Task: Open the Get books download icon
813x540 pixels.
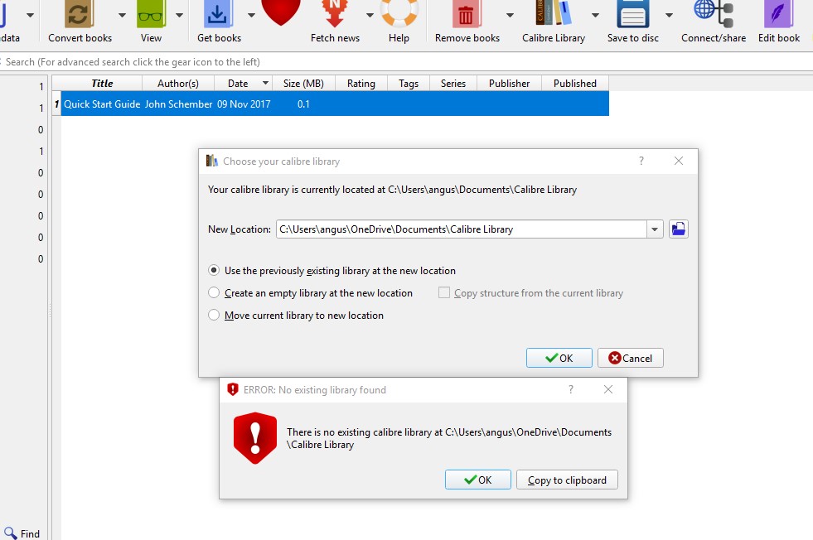Action: [x=218, y=15]
